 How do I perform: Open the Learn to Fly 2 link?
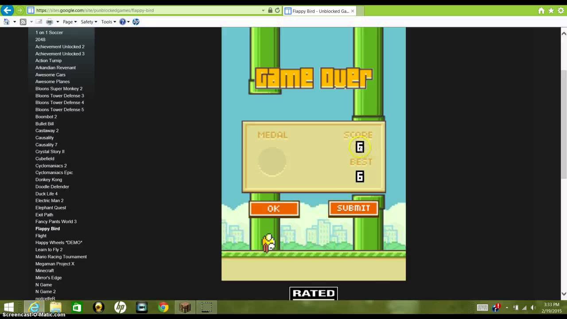pyautogui.click(x=49, y=249)
